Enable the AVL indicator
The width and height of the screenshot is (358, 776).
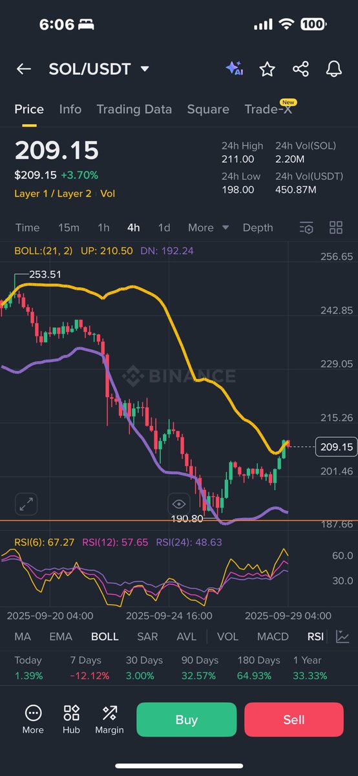point(187,637)
